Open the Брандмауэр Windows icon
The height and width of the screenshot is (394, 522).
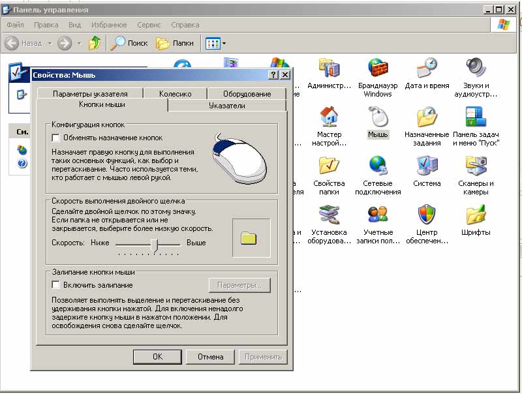pyautogui.click(x=378, y=68)
